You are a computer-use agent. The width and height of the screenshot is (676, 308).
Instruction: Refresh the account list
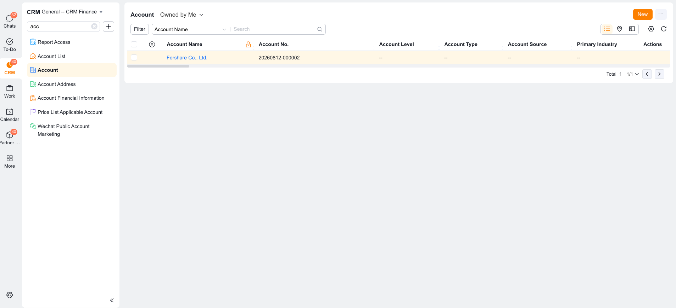point(664,29)
